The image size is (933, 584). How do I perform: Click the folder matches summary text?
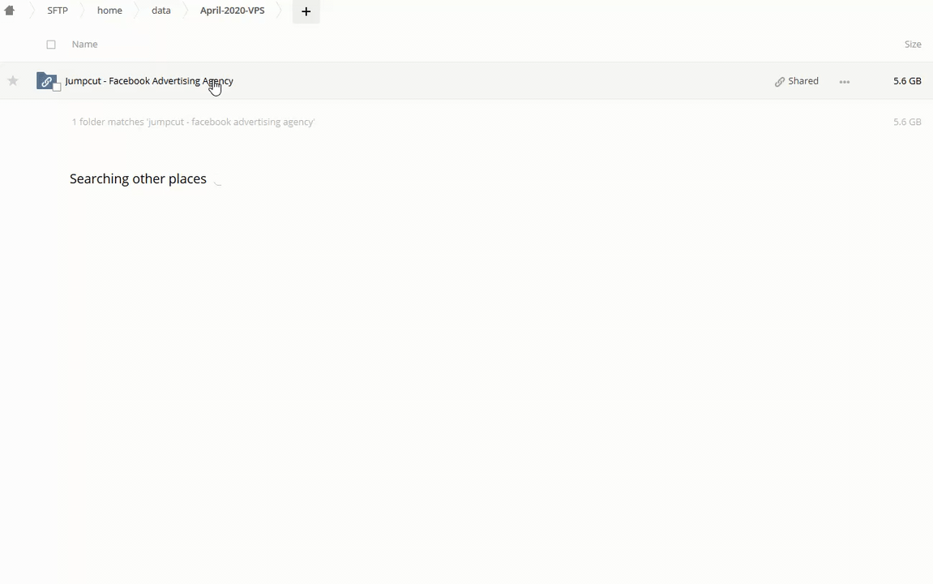pyautogui.click(x=194, y=122)
